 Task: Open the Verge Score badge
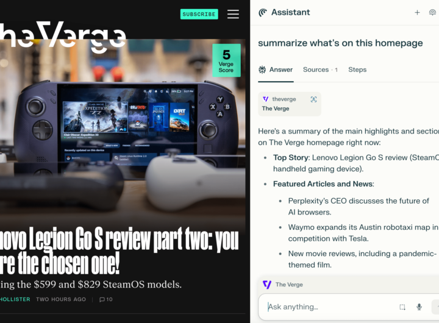(226, 60)
